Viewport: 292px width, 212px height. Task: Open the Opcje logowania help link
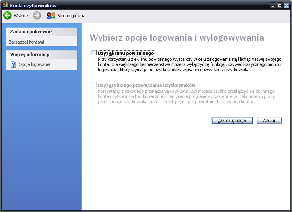coord(34,64)
